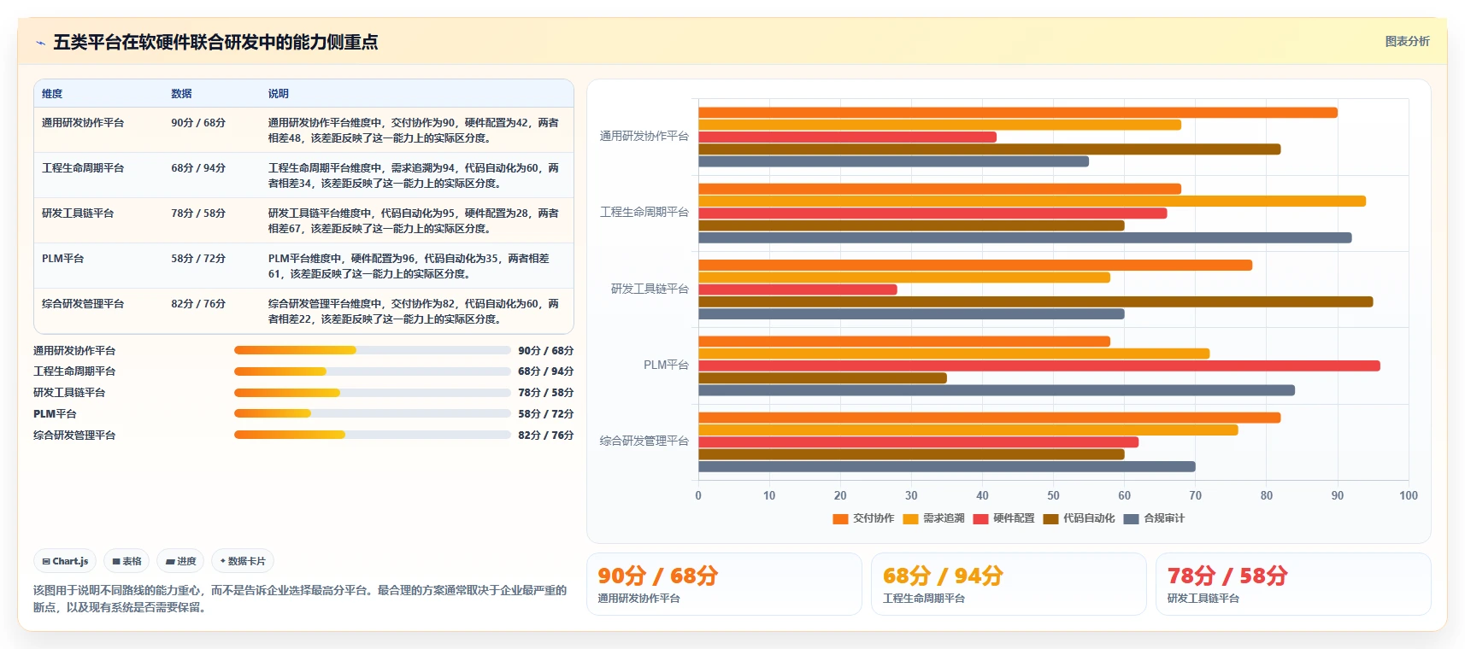
Task: Click the 78分 / 58分 value beside the progress bar
Action: click(x=545, y=393)
